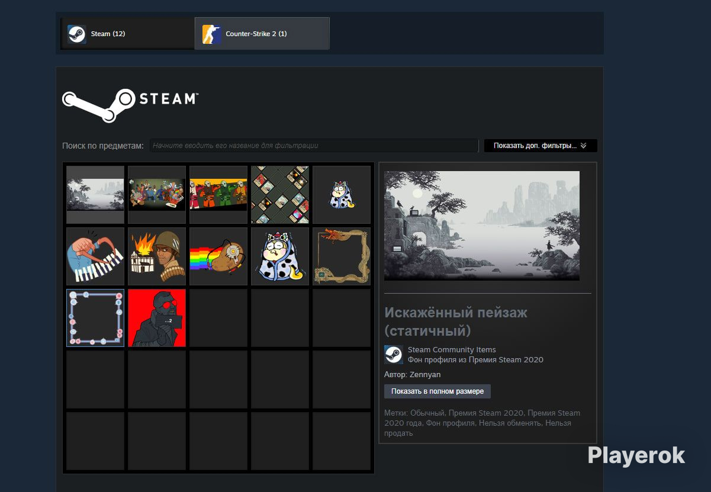Click the Steam logo in inventory header
The height and width of the screenshot is (492, 711).
click(x=130, y=105)
